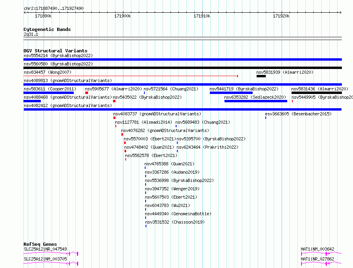
Task: Click nsv6353282 (Sedlazeck2020) label
Action: coord(255,97)
